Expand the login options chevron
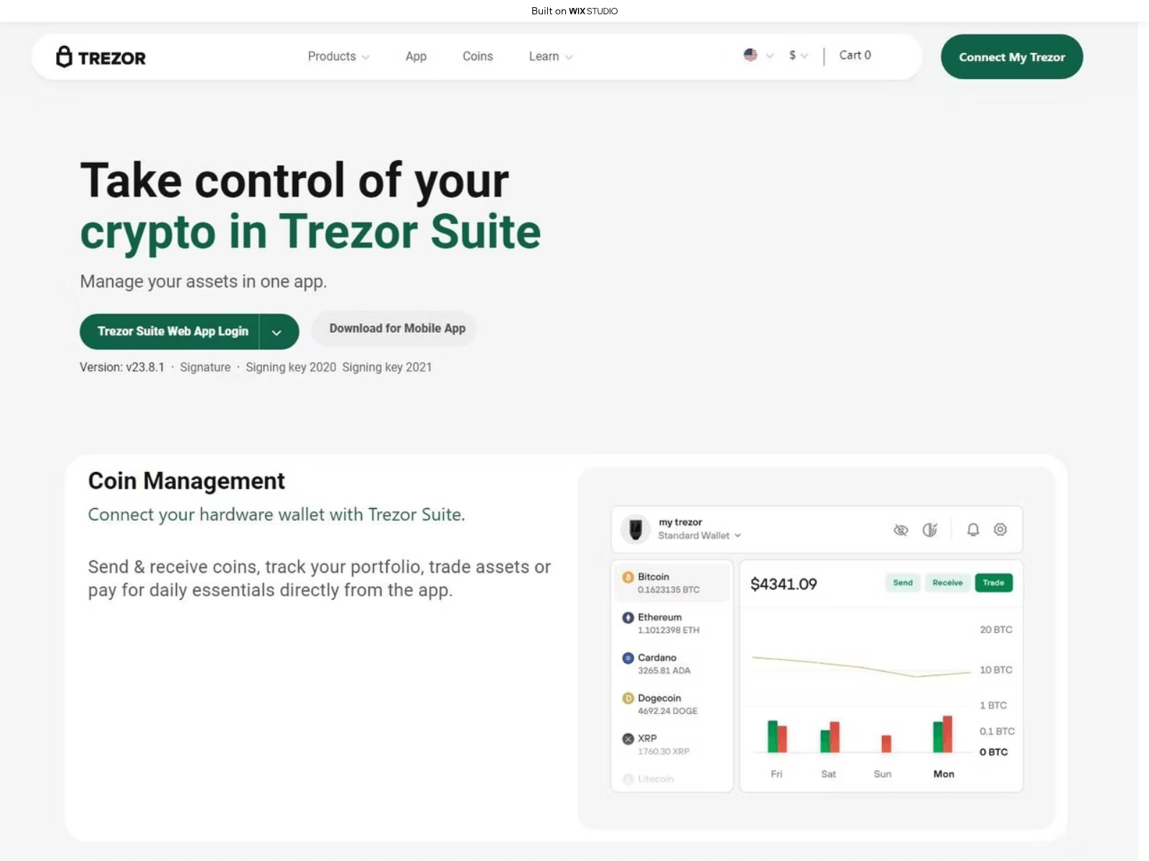 click(277, 332)
